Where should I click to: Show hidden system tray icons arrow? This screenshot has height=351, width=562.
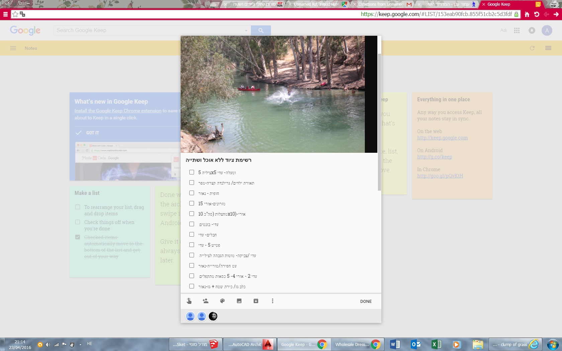(80, 344)
